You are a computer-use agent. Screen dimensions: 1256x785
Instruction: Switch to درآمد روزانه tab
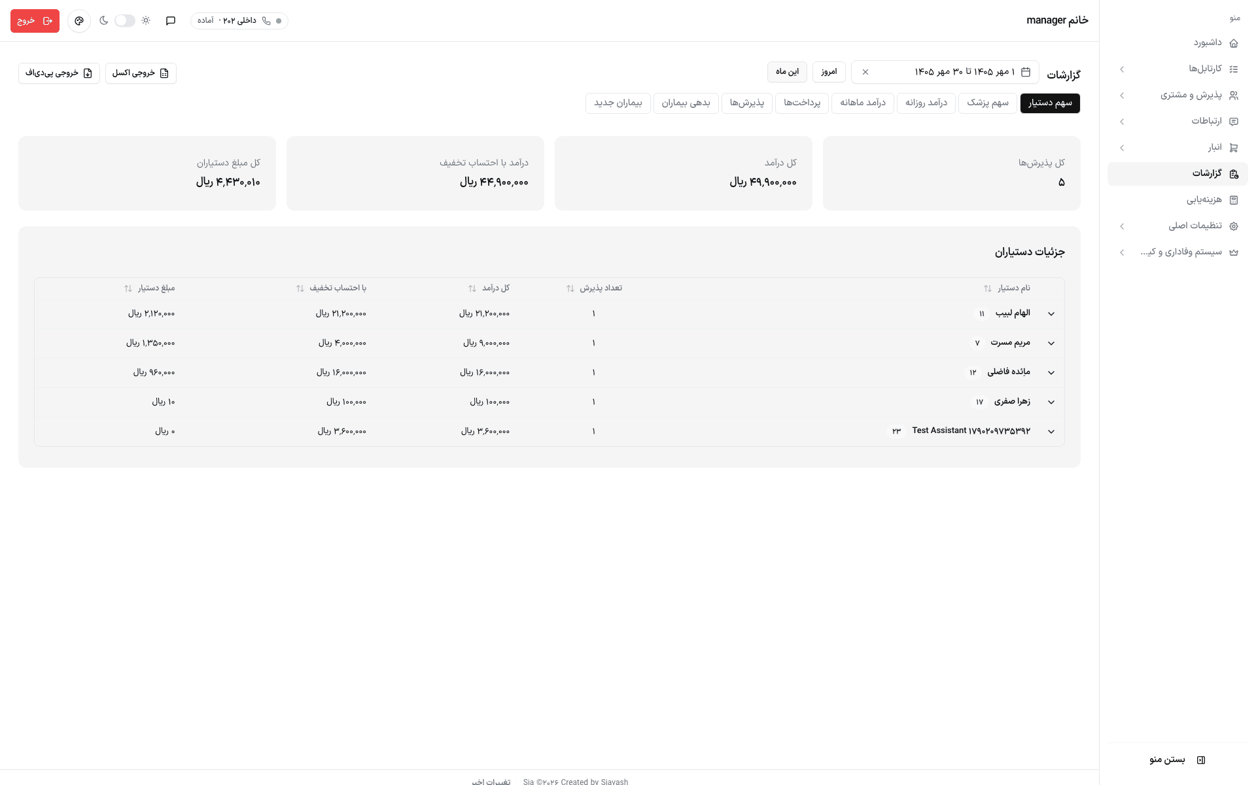[x=926, y=103]
